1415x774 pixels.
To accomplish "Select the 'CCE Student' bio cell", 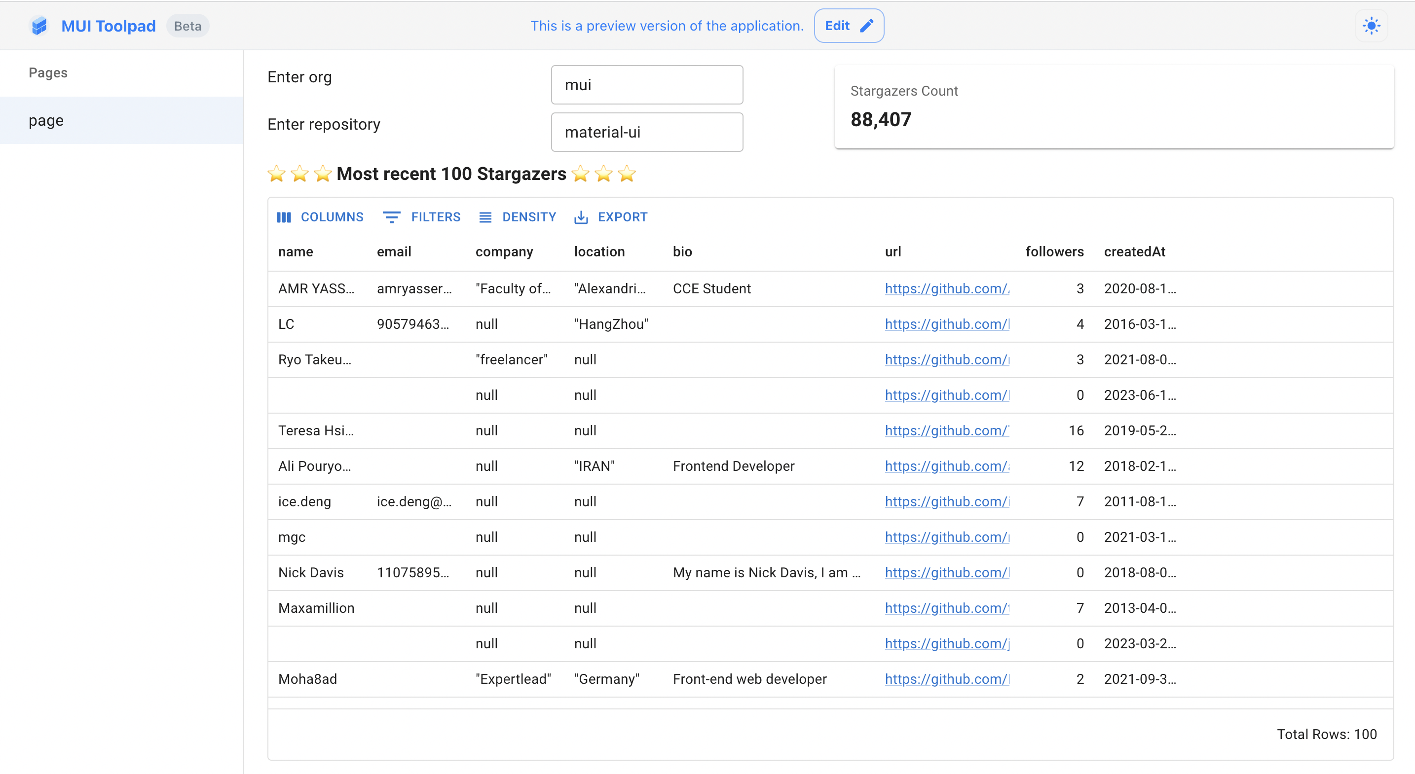I will pyautogui.click(x=769, y=289).
